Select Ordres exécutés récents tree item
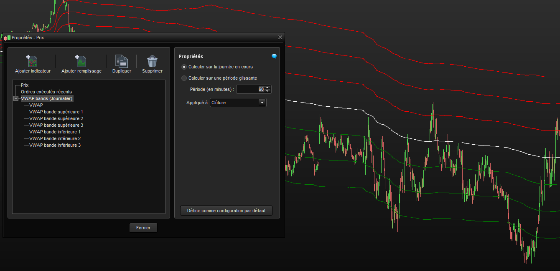560x271 pixels. tap(46, 92)
